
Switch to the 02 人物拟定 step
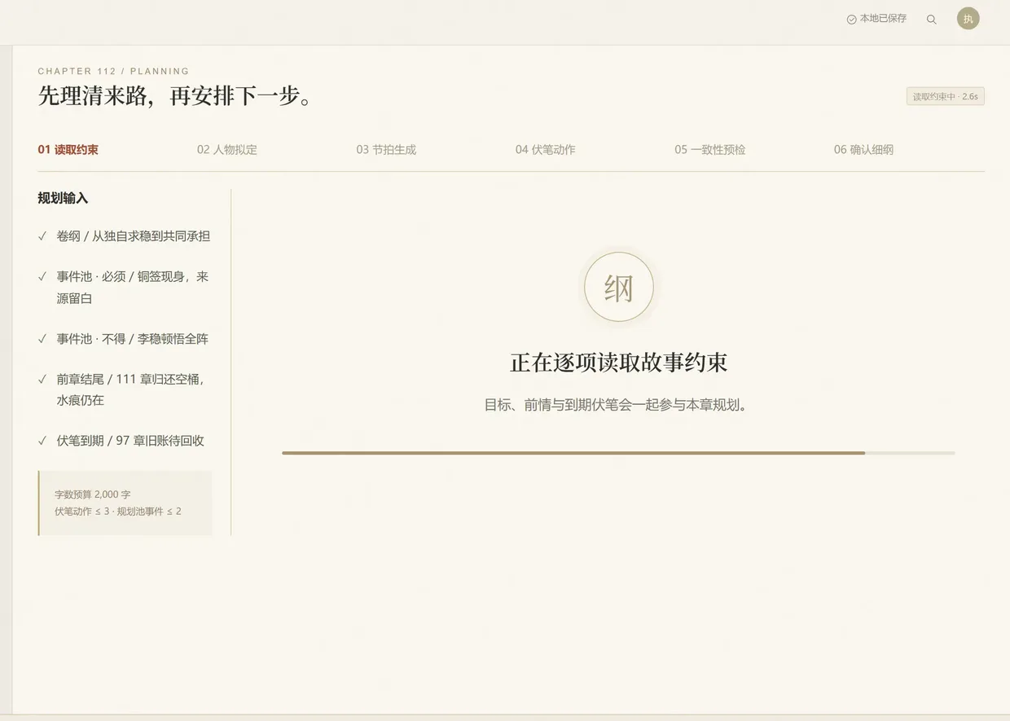227,150
